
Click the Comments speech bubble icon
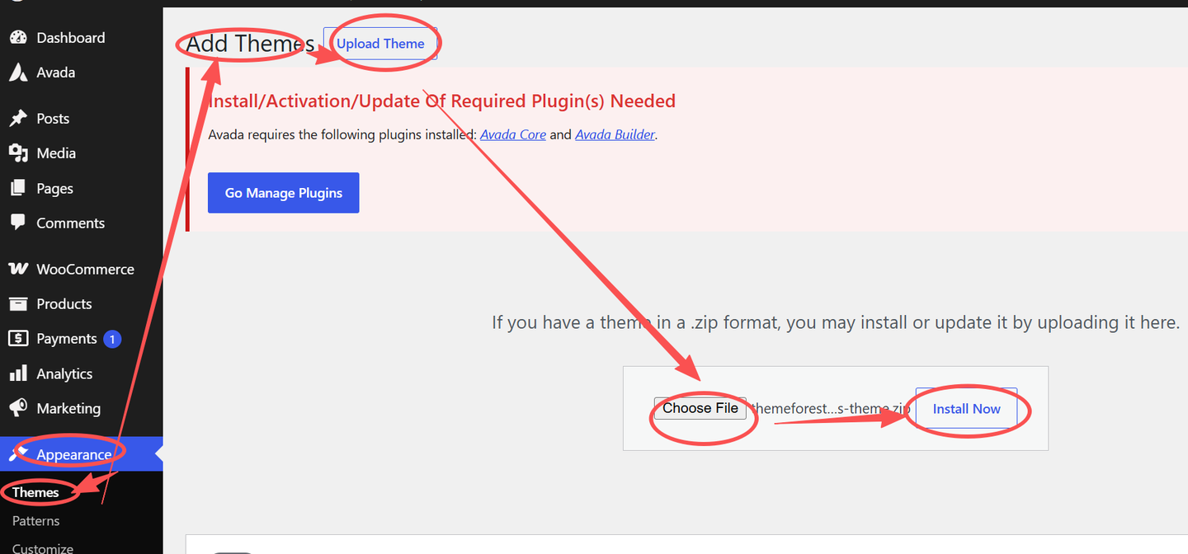[18, 223]
